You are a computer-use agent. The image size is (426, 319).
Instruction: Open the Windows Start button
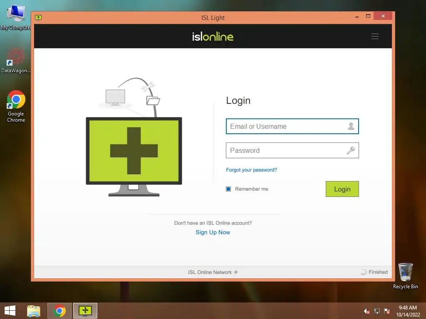tap(10, 311)
